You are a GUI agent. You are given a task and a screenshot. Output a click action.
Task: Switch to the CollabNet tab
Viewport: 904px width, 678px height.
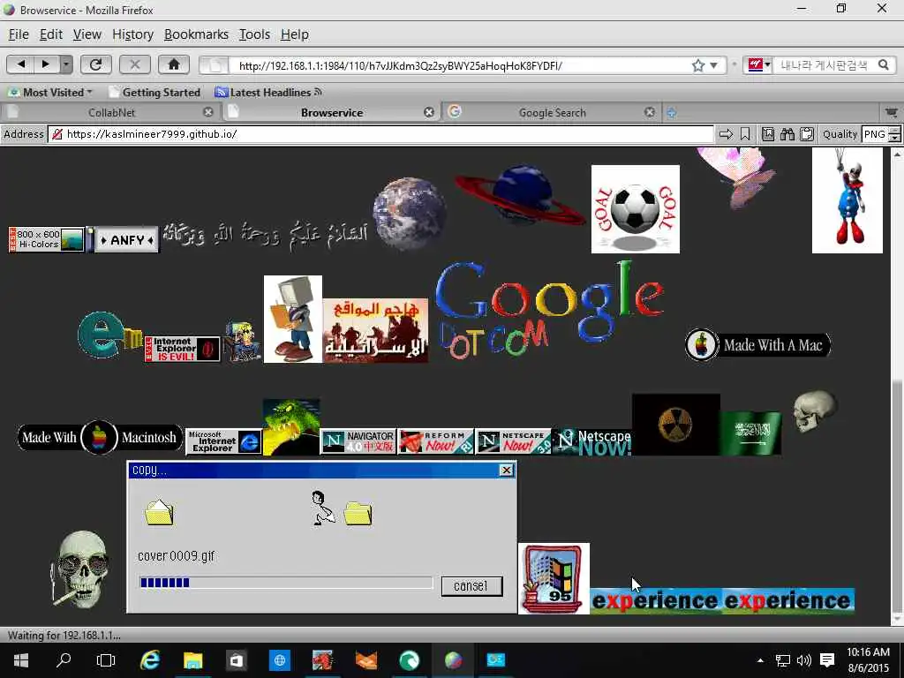pyautogui.click(x=111, y=112)
